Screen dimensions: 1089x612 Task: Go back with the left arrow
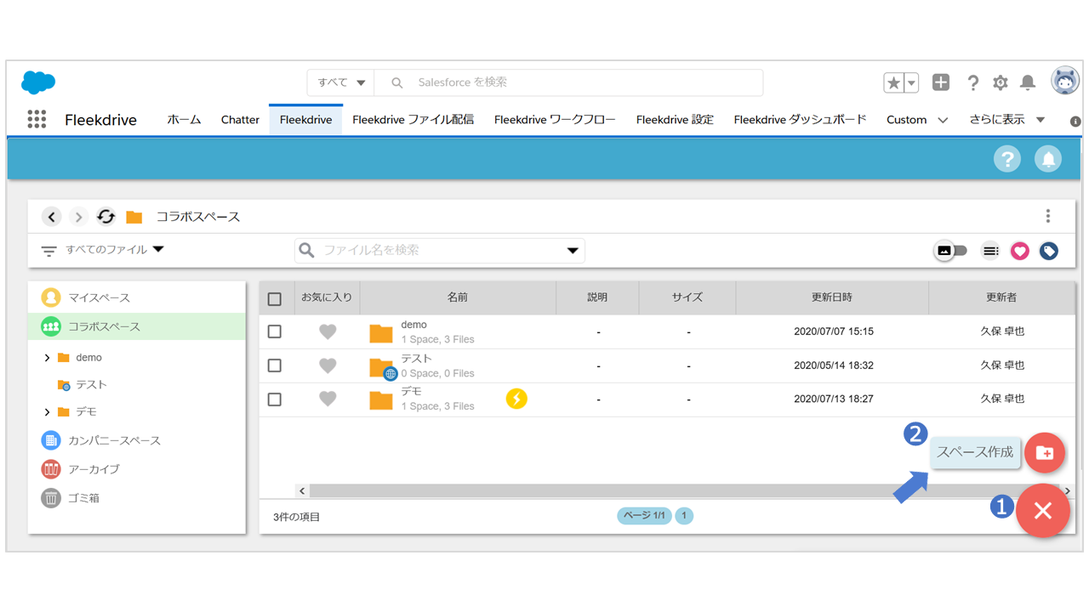coord(52,217)
